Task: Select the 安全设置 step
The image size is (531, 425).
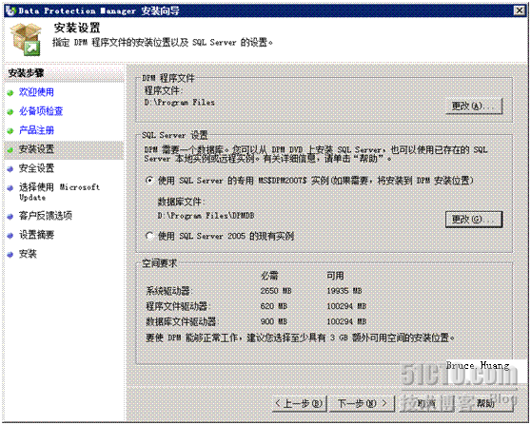Action: (x=36, y=168)
